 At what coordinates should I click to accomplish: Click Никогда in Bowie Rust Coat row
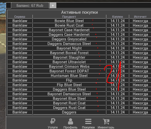(x=140, y=25)
